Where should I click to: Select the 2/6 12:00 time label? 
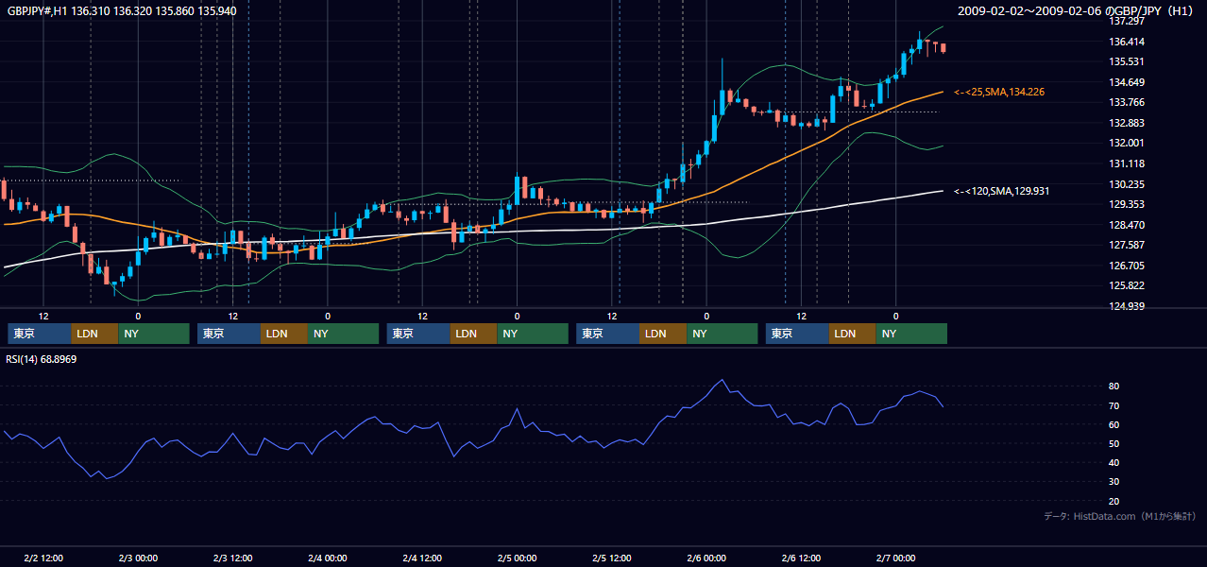(801, 558)
